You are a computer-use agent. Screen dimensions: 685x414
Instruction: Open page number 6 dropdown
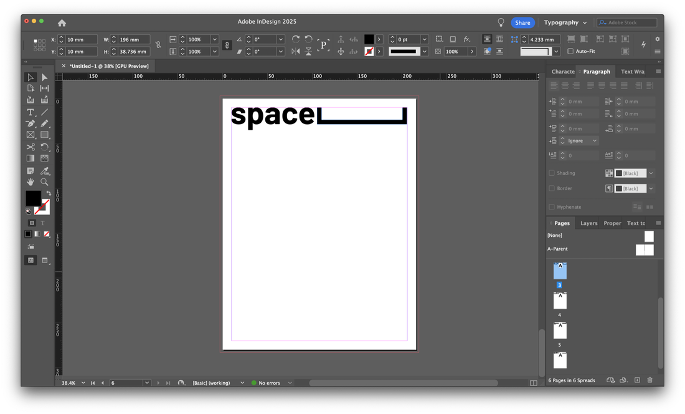click(x=147, y=383)
